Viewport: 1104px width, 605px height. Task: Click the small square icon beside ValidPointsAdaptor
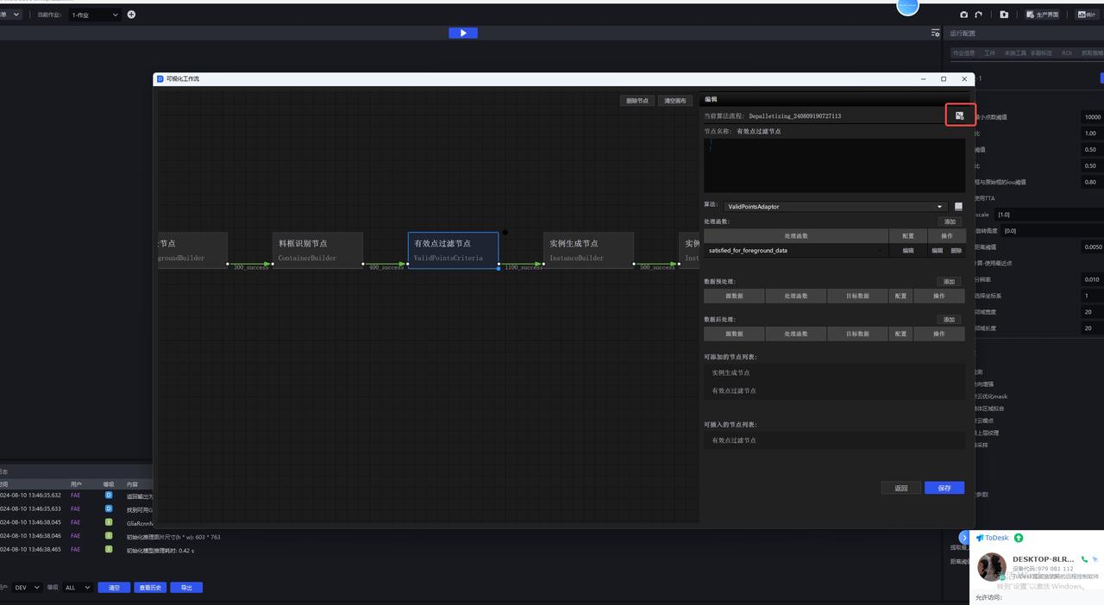[958, 207]
